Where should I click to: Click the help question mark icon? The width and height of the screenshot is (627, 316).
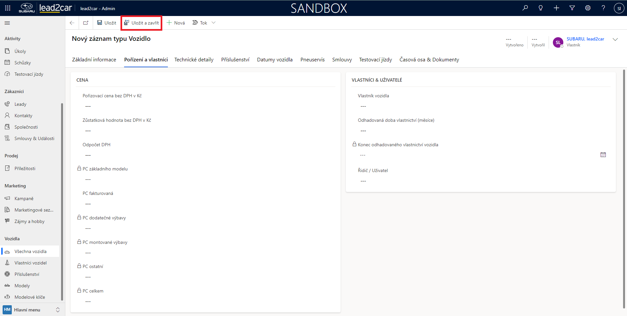click(x=603, y=8)
